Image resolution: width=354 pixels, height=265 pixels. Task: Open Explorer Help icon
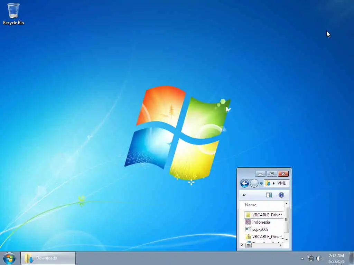pos(281,195)
